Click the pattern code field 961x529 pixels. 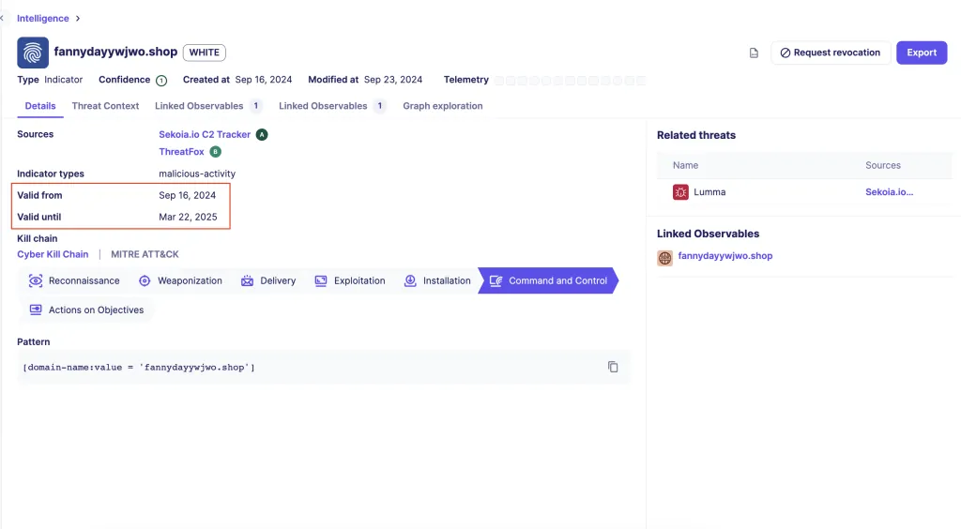[x=324, y=368]
